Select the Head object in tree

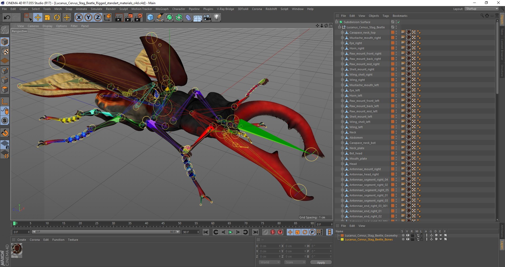(353, 164)
